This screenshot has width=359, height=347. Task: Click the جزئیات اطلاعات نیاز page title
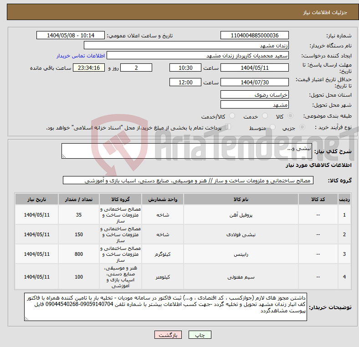point(325,12)
